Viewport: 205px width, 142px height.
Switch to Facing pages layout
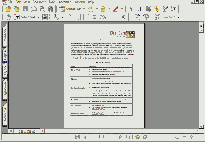click(199, 137)
